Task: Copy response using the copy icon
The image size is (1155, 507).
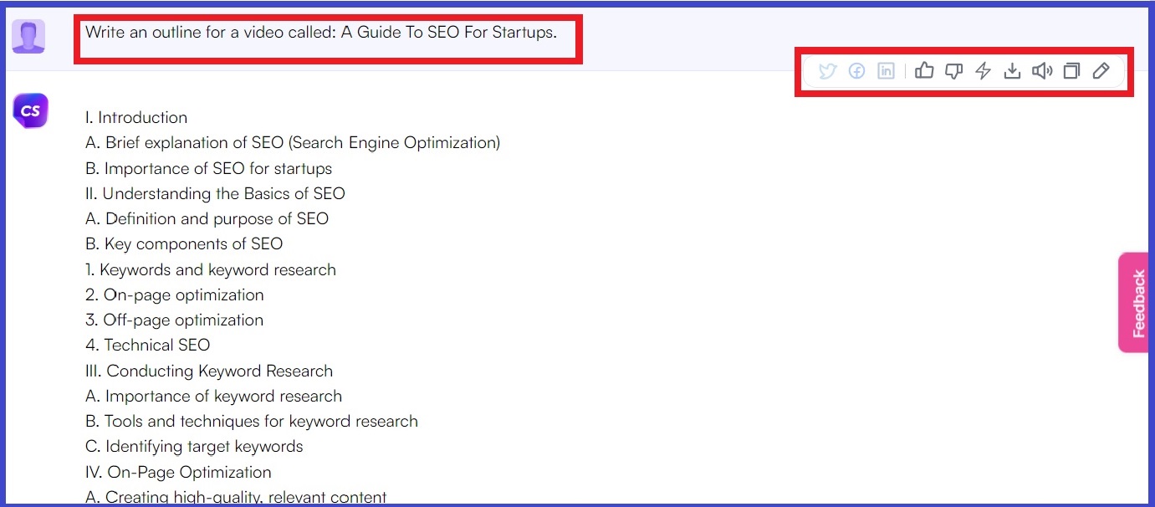Action: [1071, 71]
